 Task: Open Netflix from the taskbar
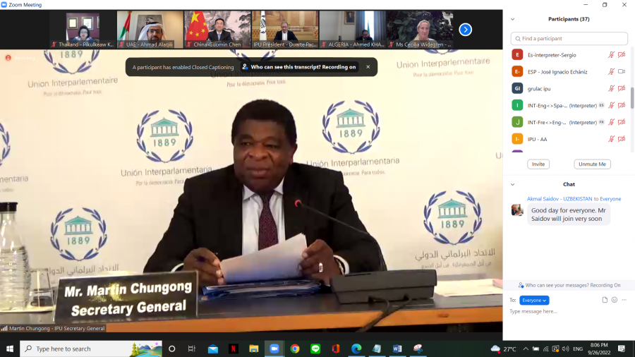click(233, 349)
